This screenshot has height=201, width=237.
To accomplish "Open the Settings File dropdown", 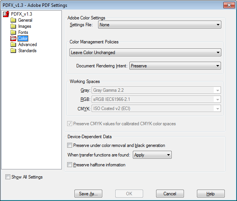I will [x=160, y=25].
